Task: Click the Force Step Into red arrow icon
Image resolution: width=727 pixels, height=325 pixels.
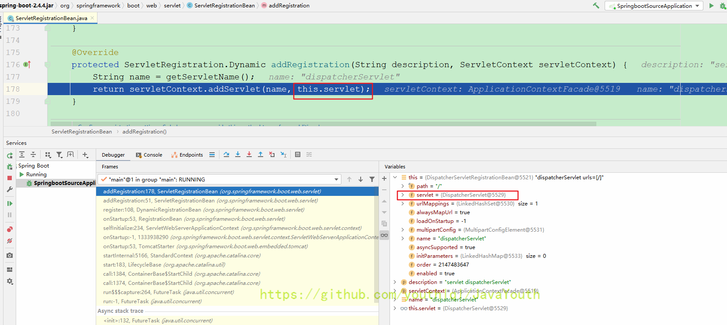Action: 249,154
